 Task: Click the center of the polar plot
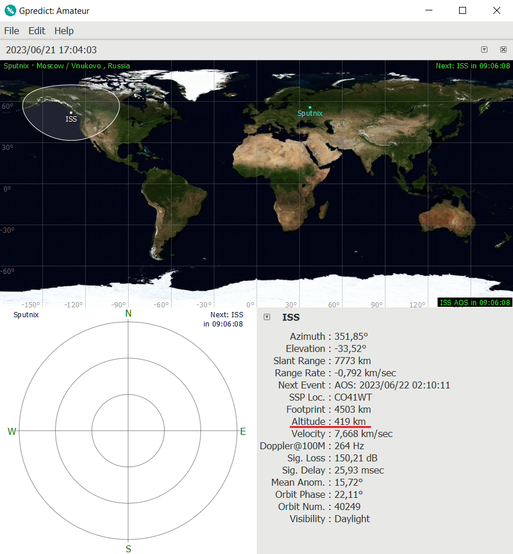[128, 431]
